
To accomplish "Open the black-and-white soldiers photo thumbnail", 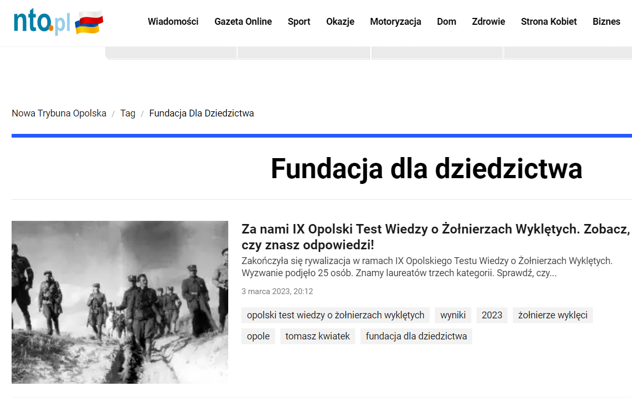I will [x=120, y=302].
